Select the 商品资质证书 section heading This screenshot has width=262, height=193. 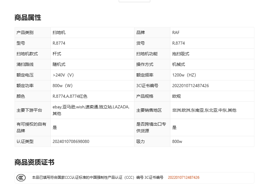pos(34,162)
